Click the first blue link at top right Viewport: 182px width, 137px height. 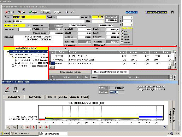(131, 12)
